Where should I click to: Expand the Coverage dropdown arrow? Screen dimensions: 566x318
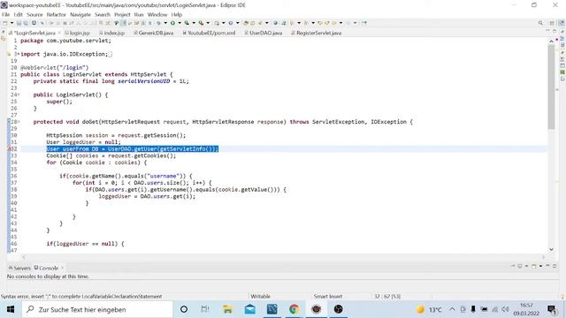(194, 23)
